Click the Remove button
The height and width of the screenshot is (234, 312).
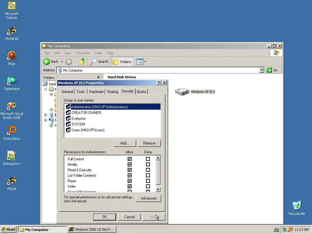(x=149, y=143)
